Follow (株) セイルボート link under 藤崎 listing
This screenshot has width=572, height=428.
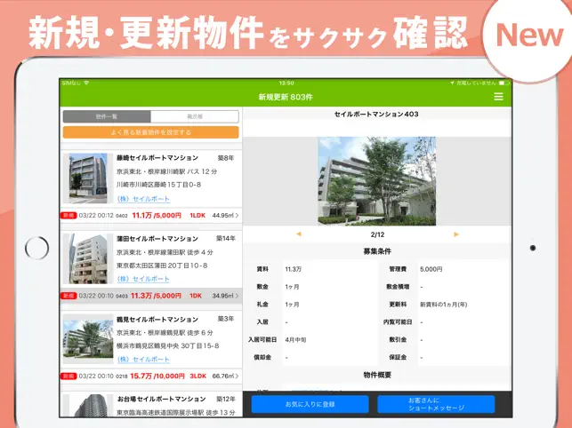pyautogui.click(x=143, y=199)
